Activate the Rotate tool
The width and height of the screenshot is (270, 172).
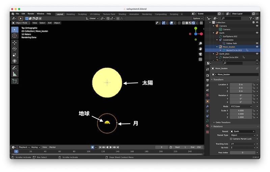15,49
